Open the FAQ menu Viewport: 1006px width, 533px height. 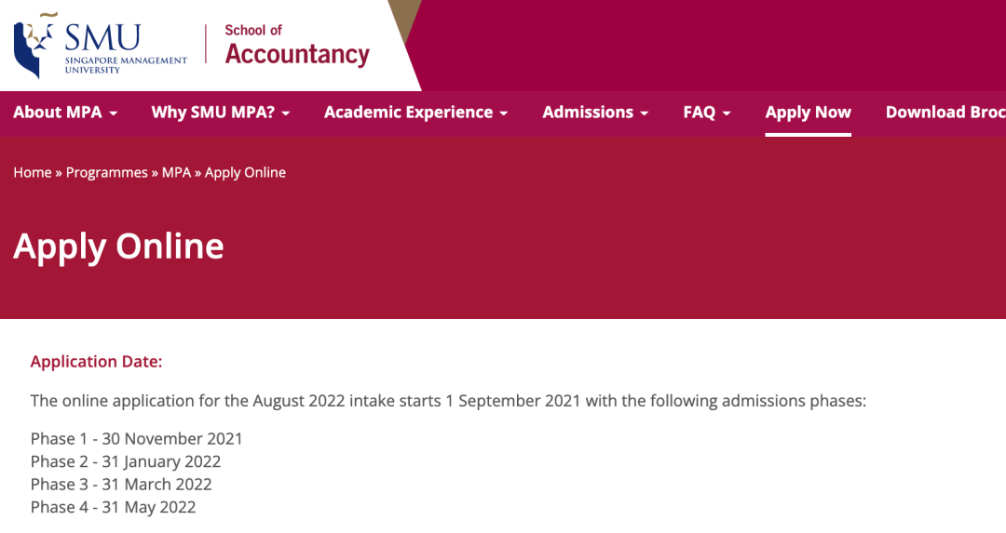(707, 113)
